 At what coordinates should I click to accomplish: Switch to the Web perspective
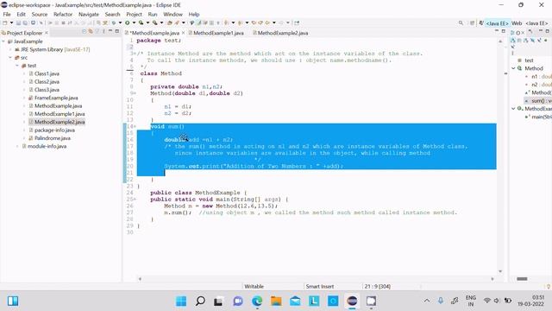click(517, 23)
